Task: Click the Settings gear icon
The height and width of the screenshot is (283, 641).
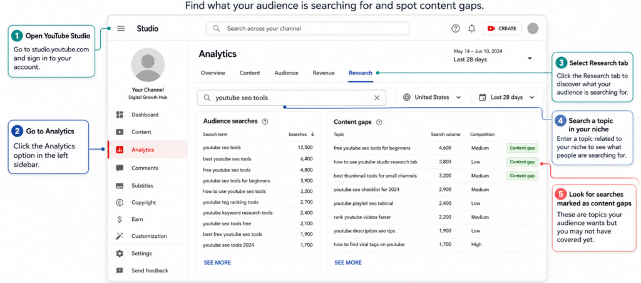Action: [x=120, y=254]
